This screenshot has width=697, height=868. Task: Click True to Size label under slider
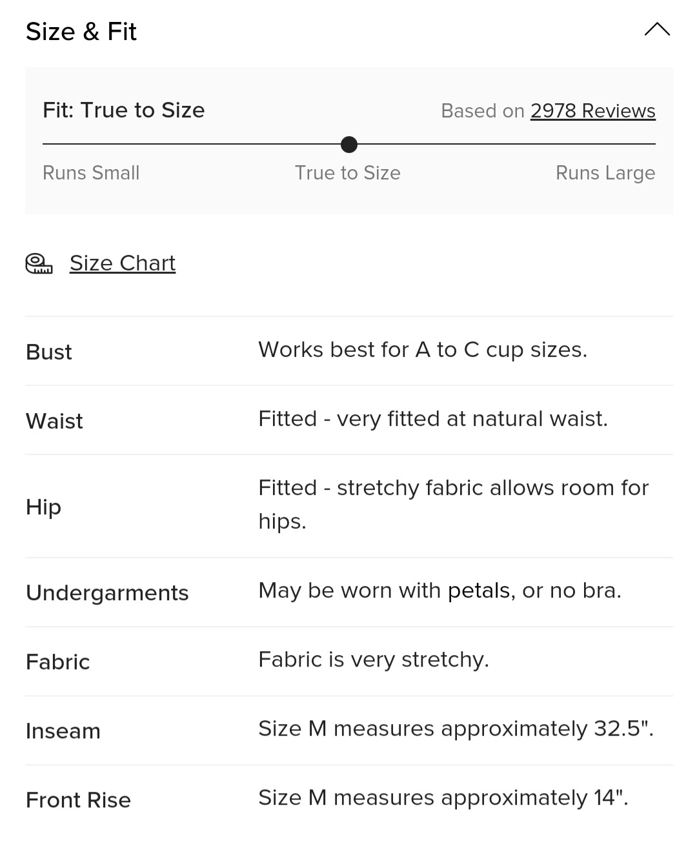pyautogui.click(x=347, y=173)
